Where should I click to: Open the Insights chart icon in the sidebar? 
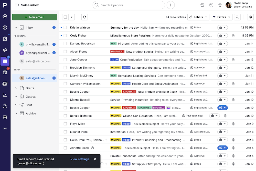click(5, 95)
